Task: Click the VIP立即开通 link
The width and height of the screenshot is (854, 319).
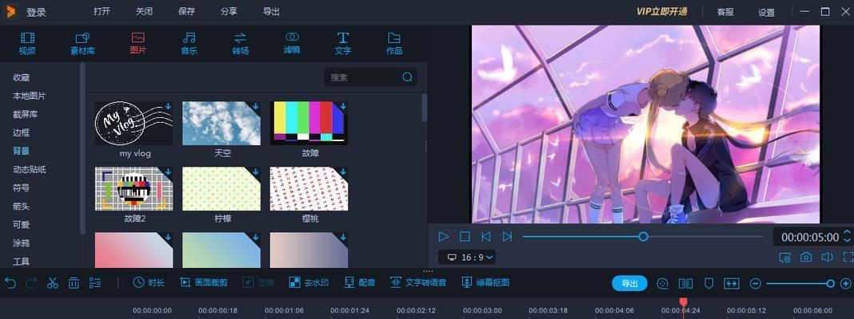Action: (x=662, y=11)
